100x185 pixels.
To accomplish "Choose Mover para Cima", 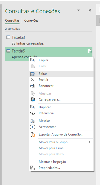I will (x=62, y=148).
